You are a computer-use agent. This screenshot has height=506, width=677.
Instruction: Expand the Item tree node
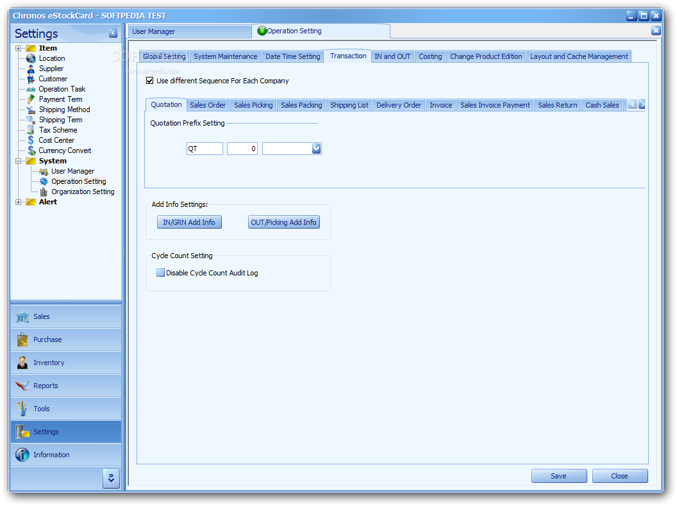tap(18, 48)
